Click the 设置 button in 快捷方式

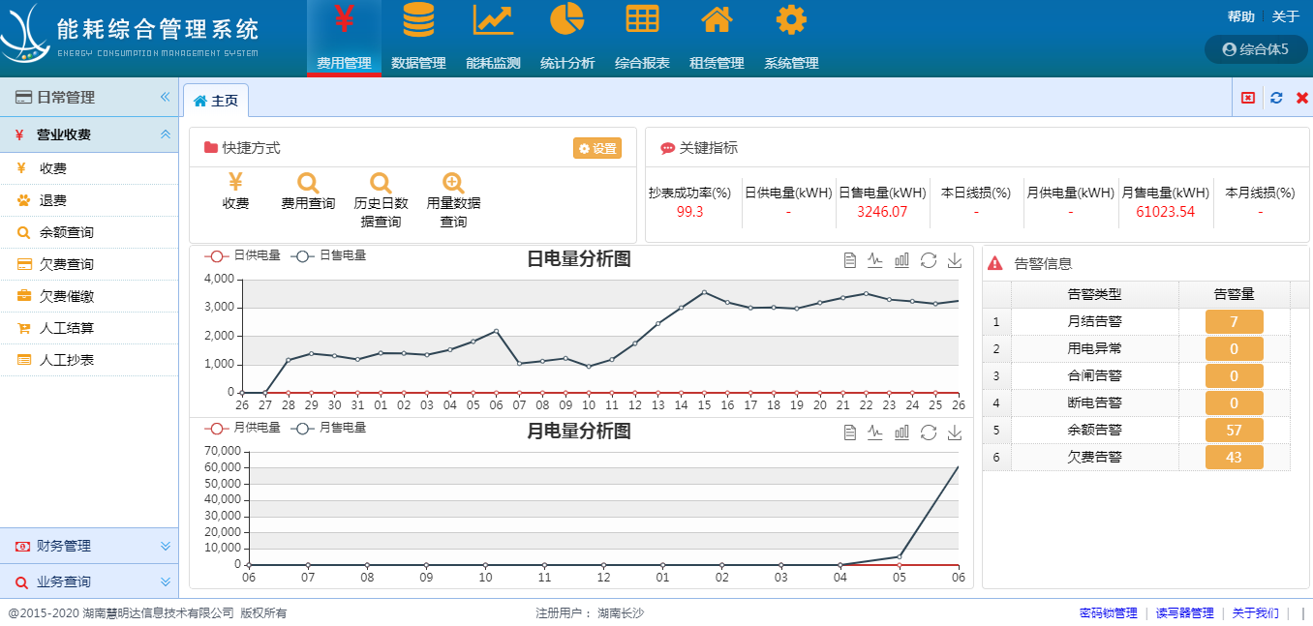(597, 148)
